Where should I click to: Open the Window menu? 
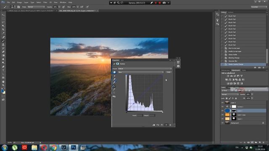[63, 3]
